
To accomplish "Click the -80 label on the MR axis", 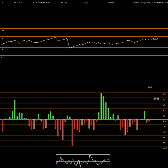I will [x=164, y=143].
